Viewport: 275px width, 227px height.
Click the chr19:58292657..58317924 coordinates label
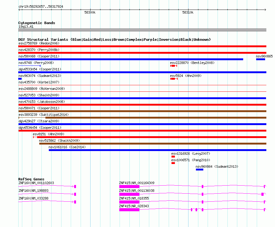[x=41, y=7]
